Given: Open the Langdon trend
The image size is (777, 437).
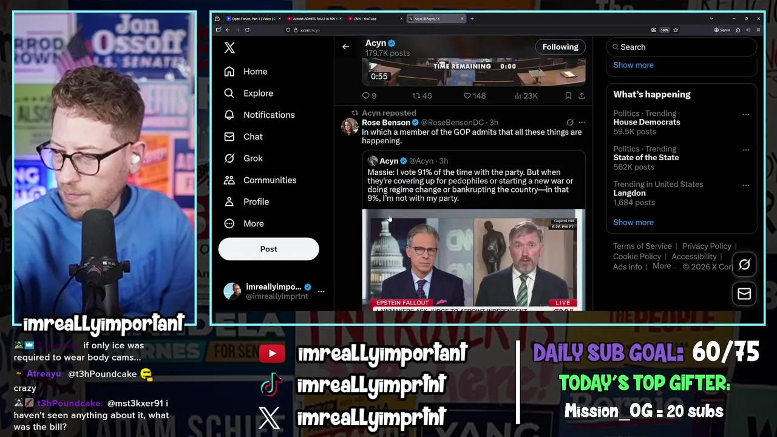Looking at the screenshot, I should pyautogui.click(x=629, y=193).
